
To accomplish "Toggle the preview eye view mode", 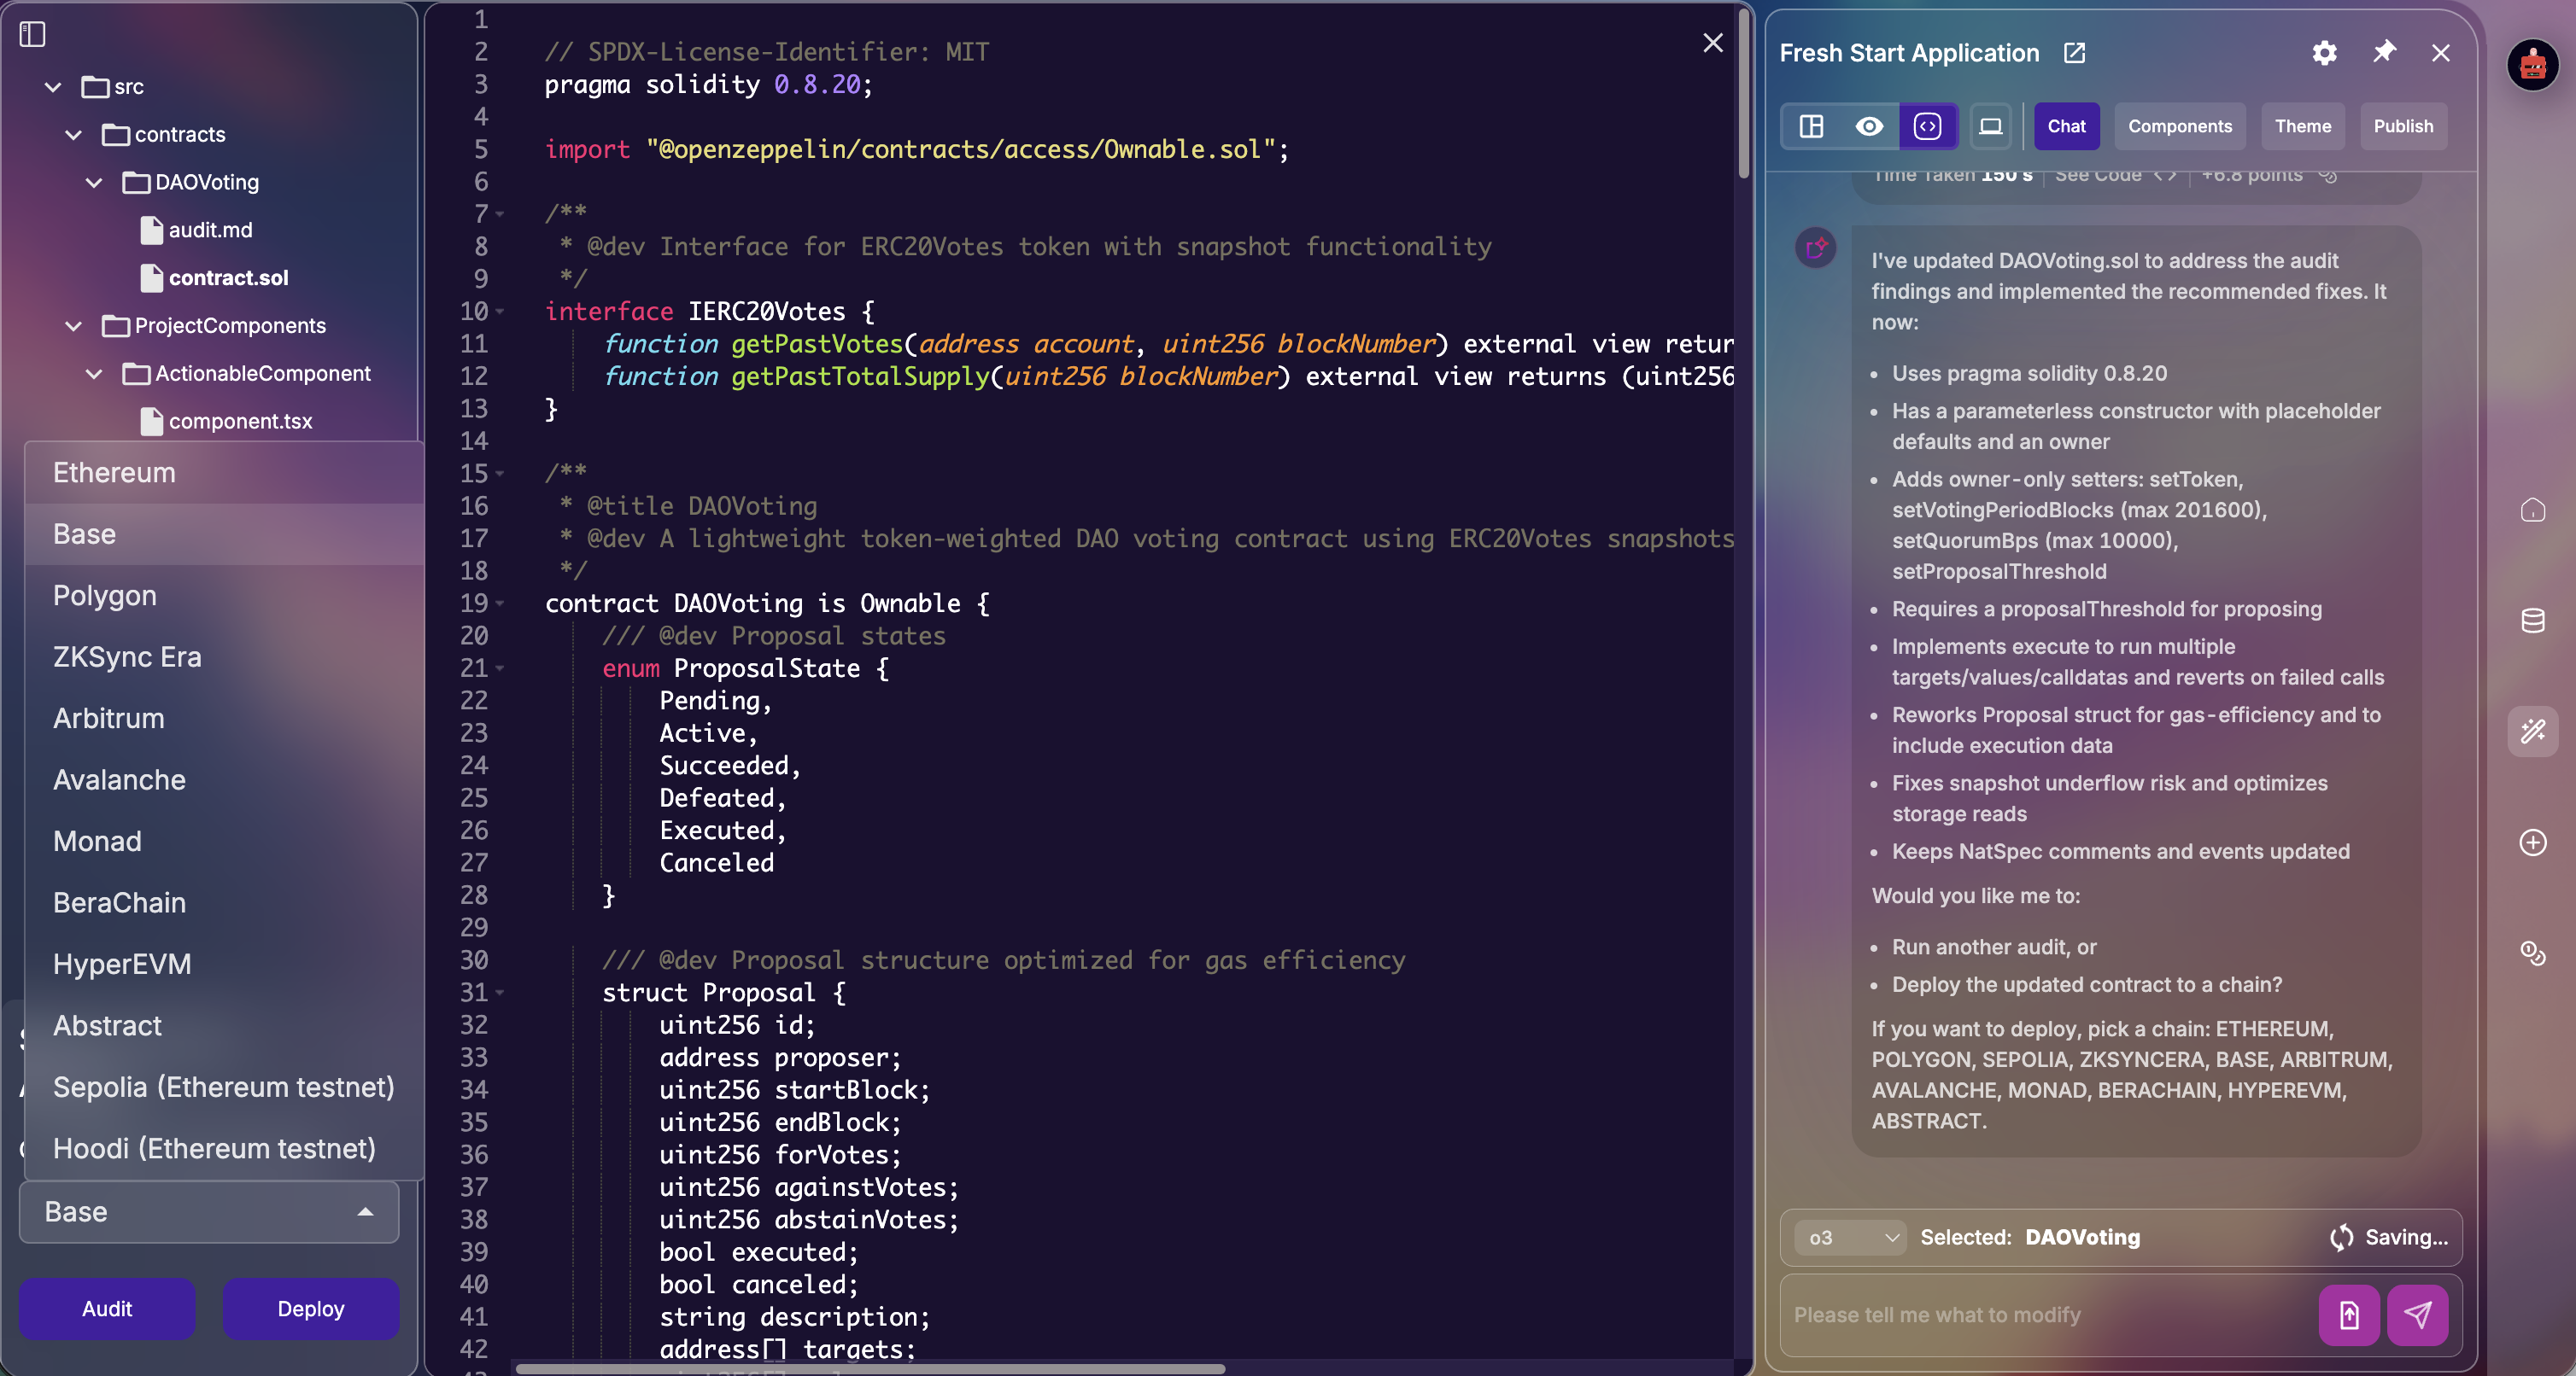I will 1869,126.
